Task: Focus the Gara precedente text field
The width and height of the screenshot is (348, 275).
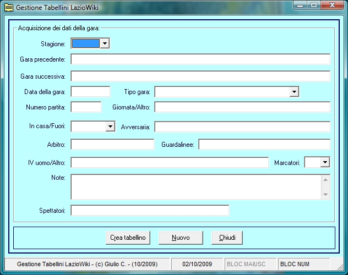Action: click(x=200, y=59)
